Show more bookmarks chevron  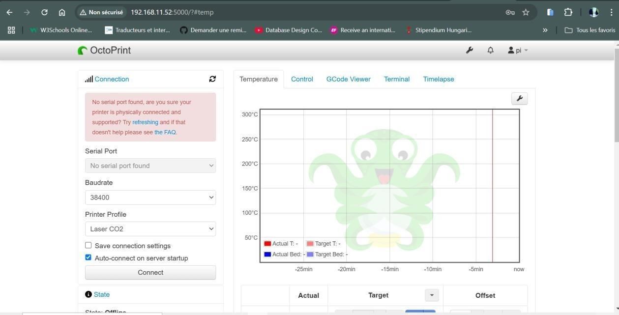tap(545, 30)
